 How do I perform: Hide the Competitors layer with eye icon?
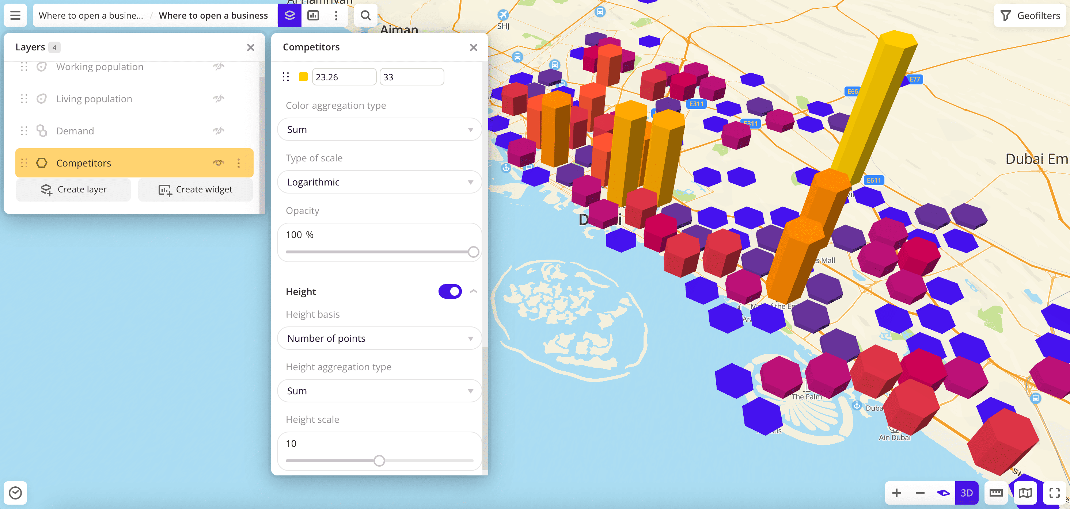219,163
